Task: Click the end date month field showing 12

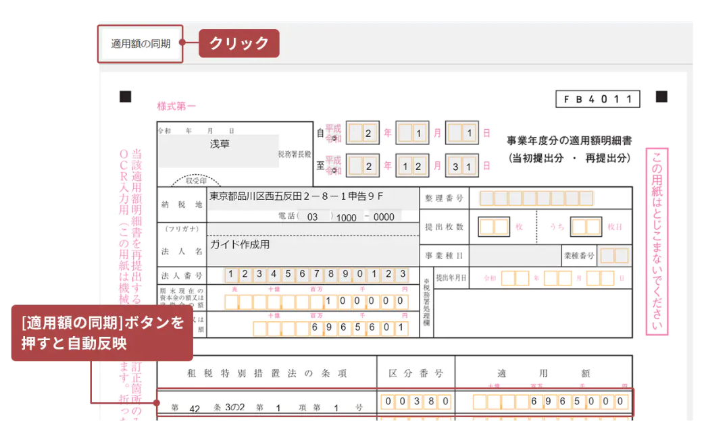Action: pyautogui.click(x=412, y=165)
